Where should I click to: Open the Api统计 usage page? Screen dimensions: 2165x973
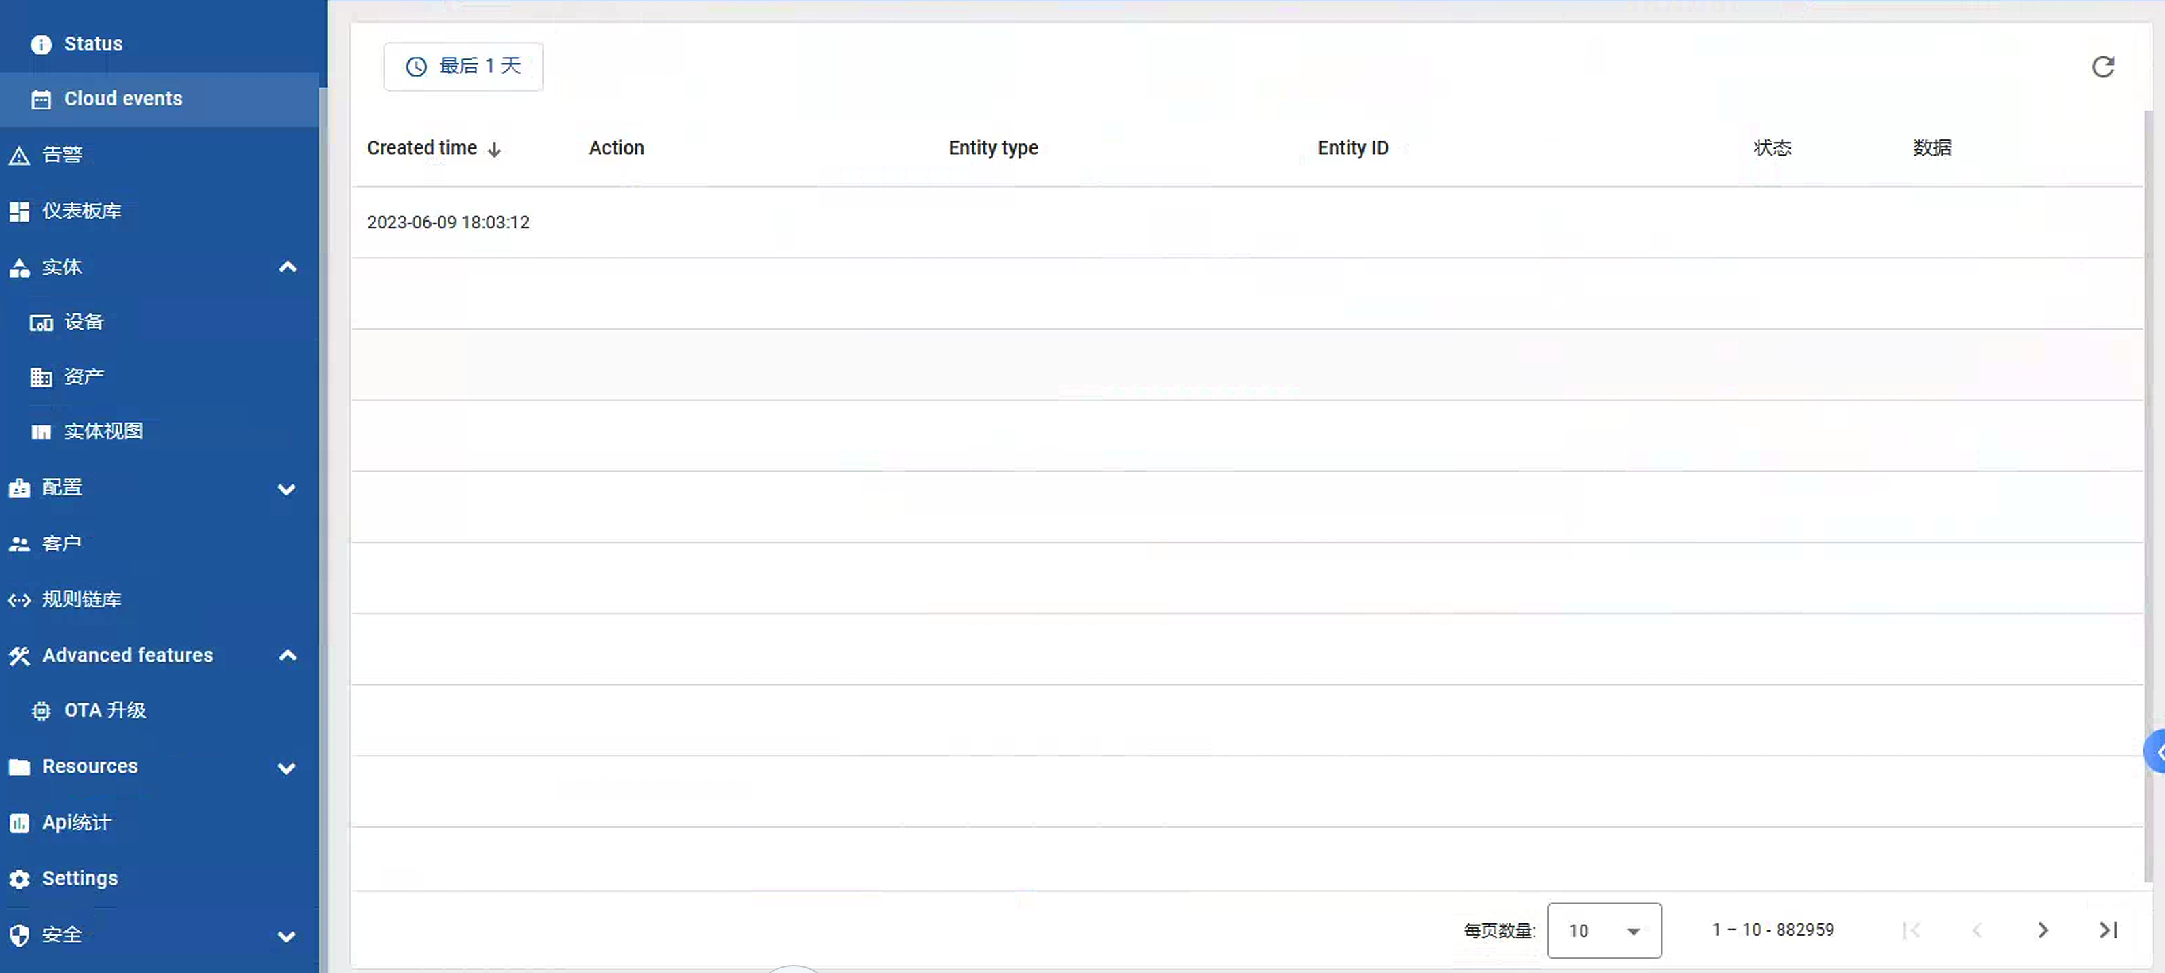77,821
